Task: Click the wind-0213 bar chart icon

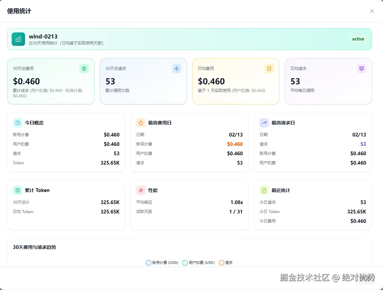Action: pyautogui.click(x=18, y=39)
